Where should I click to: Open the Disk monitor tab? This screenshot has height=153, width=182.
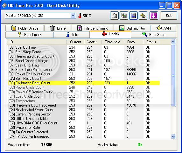[132, 28]
